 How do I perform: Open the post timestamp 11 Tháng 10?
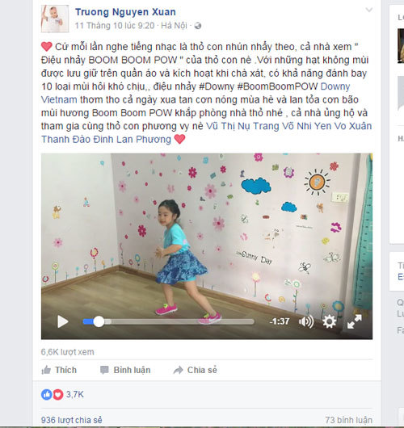point(115,26)
